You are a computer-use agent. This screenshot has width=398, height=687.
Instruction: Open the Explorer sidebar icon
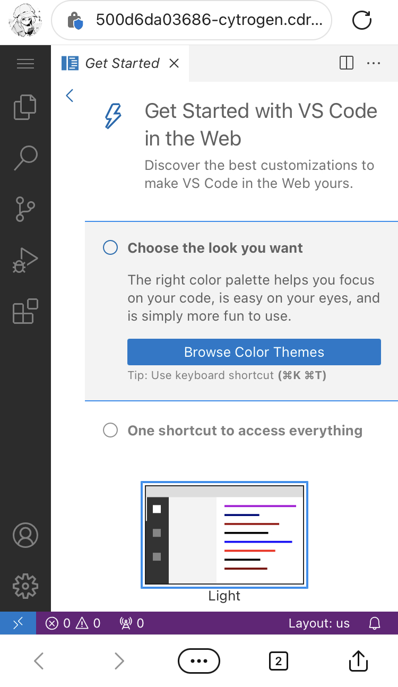[x=25, y=107]
